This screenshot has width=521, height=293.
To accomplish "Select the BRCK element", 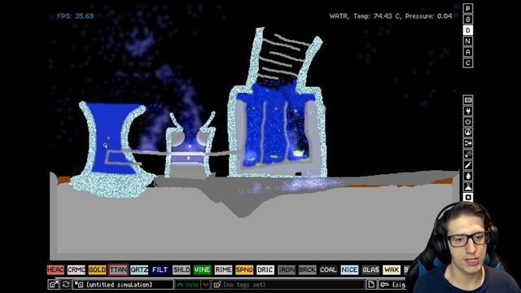I will pyautogui.click(x=308, y=269).
